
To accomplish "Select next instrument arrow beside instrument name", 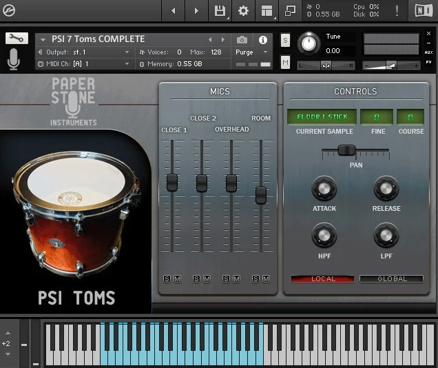I will tap(222, 40).
